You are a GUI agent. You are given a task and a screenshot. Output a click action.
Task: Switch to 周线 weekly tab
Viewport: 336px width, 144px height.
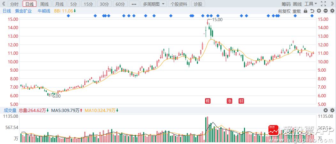pyautogui.click(x=44, y=4)
